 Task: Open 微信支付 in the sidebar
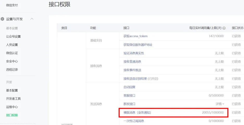point(12,5)
